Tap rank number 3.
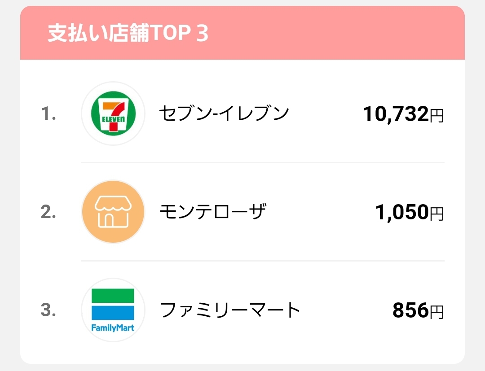 pos(48,310)
